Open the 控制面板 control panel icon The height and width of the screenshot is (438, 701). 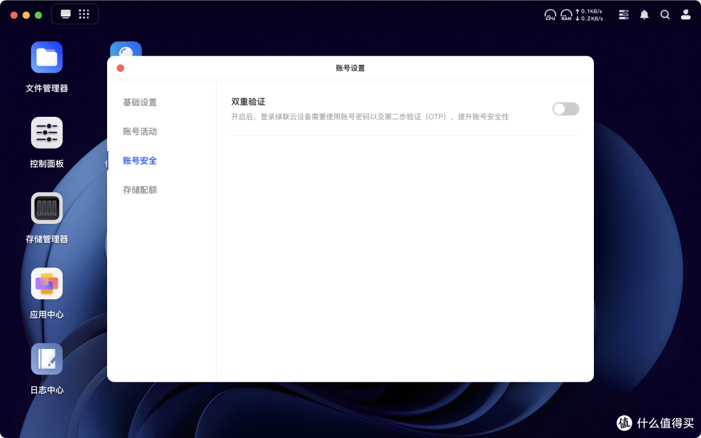[x=47, y=133]
